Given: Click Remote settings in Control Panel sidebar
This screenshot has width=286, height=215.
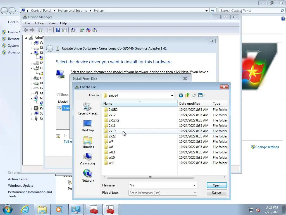Looking at the screenshot, I should (14, 39).
